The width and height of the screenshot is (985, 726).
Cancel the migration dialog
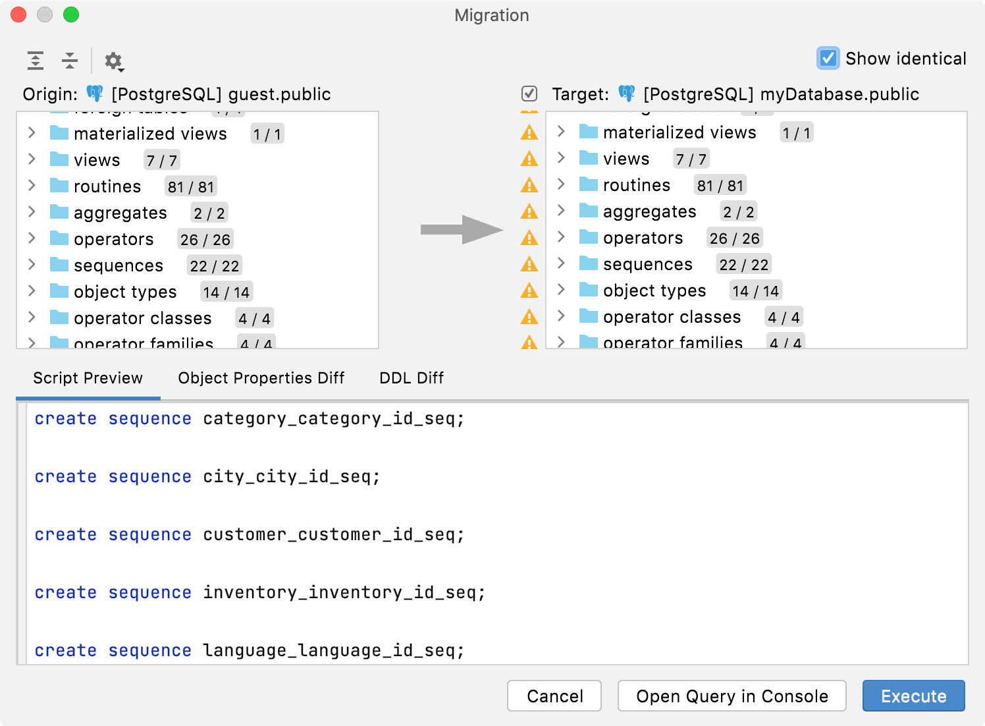click(554, 696)
